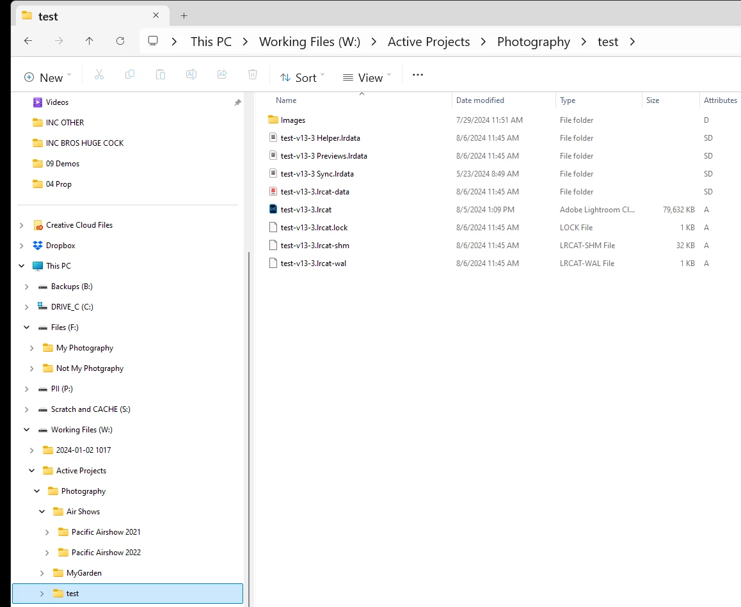Open the View dropdown menu
741x607 pixels.
click(367, 77)
